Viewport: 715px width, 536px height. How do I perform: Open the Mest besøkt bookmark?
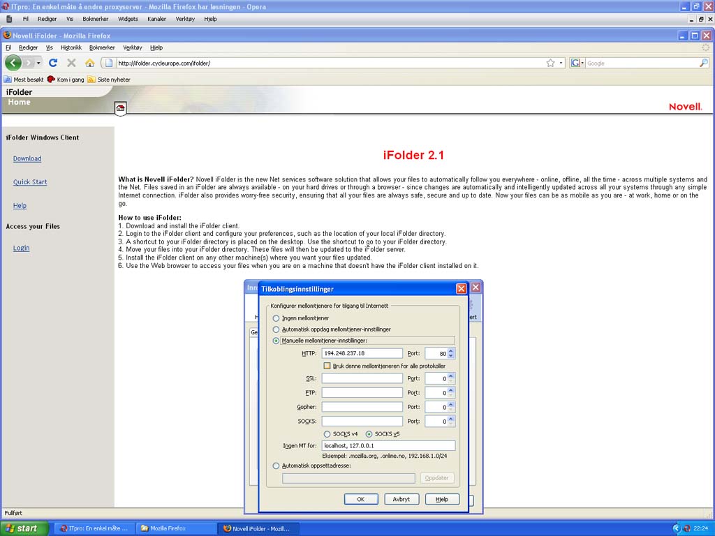(x=24, y=80)
